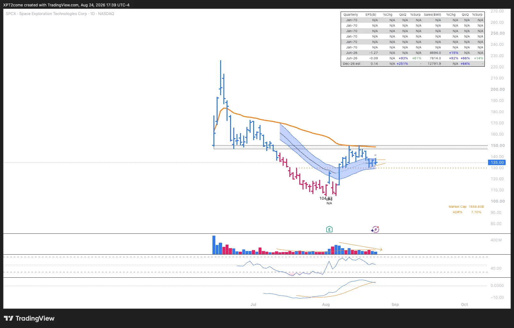514x328 pixels.
Task: Click the 80.00 price axis label
Action: (x=496, y=224)
